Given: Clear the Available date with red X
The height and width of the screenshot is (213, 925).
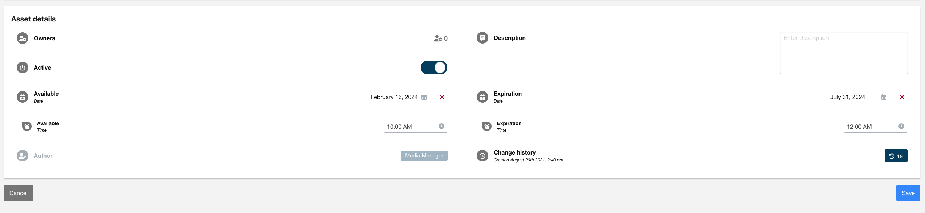Looking at the screenshot, I should pyautogui.click(x=442, y=97).
